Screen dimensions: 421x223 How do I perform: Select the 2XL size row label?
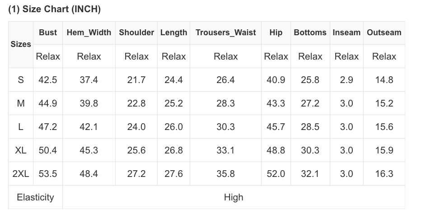pyautogui.click(x=21, y=174)
